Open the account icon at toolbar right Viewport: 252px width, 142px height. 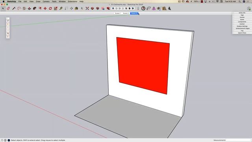click(x=249, y=9)
